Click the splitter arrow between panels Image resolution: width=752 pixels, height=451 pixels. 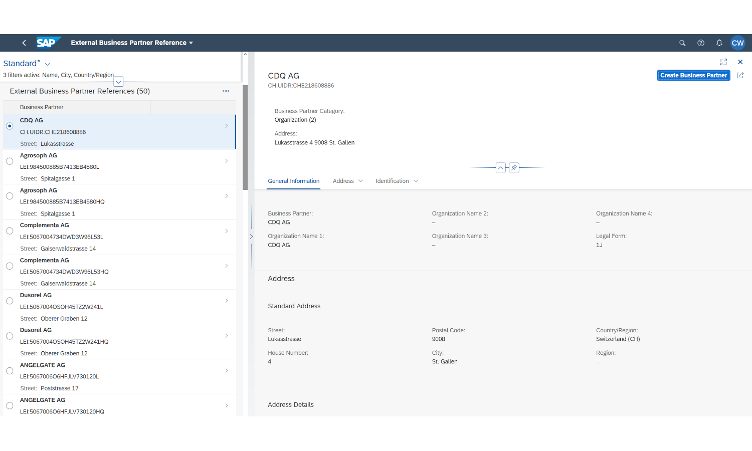point(251,237)
